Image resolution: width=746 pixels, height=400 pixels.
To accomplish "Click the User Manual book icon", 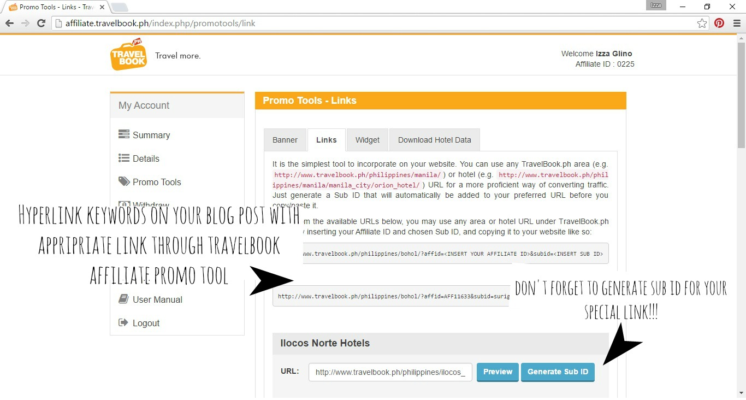I will tap(124, 299).
